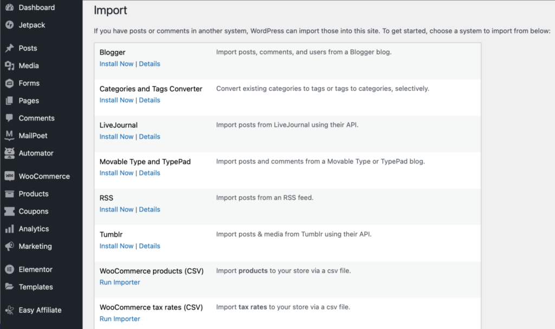Screen dimensions: 555x329
Task: Click the Forms sidebar icon
Action: [10, 83]
